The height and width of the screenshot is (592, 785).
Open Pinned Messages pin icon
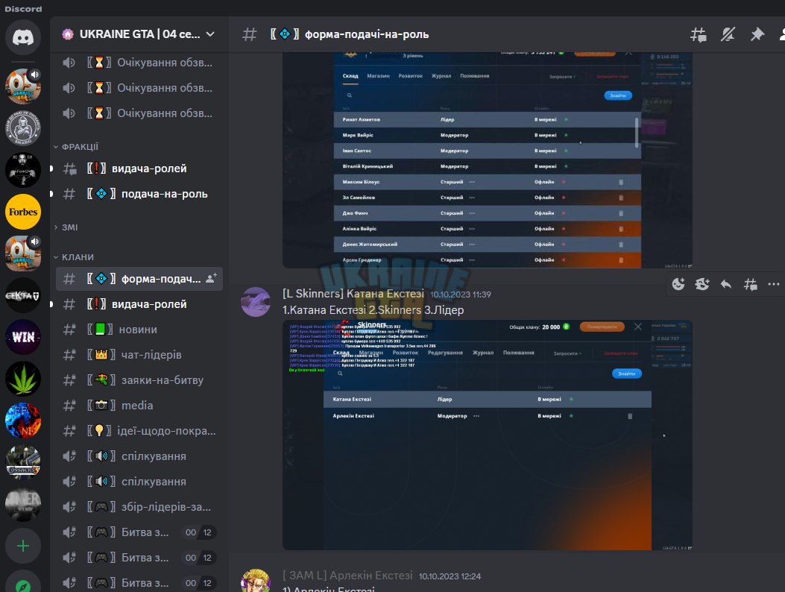pyautogui.click(x=757, y=34)
